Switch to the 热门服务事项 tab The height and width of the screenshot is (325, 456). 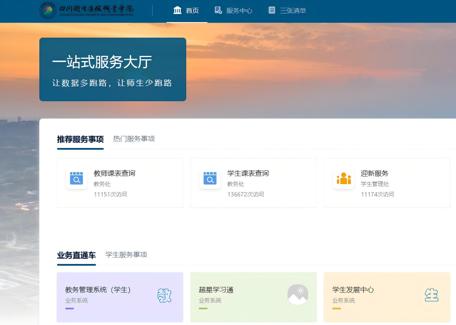[134, 139]
